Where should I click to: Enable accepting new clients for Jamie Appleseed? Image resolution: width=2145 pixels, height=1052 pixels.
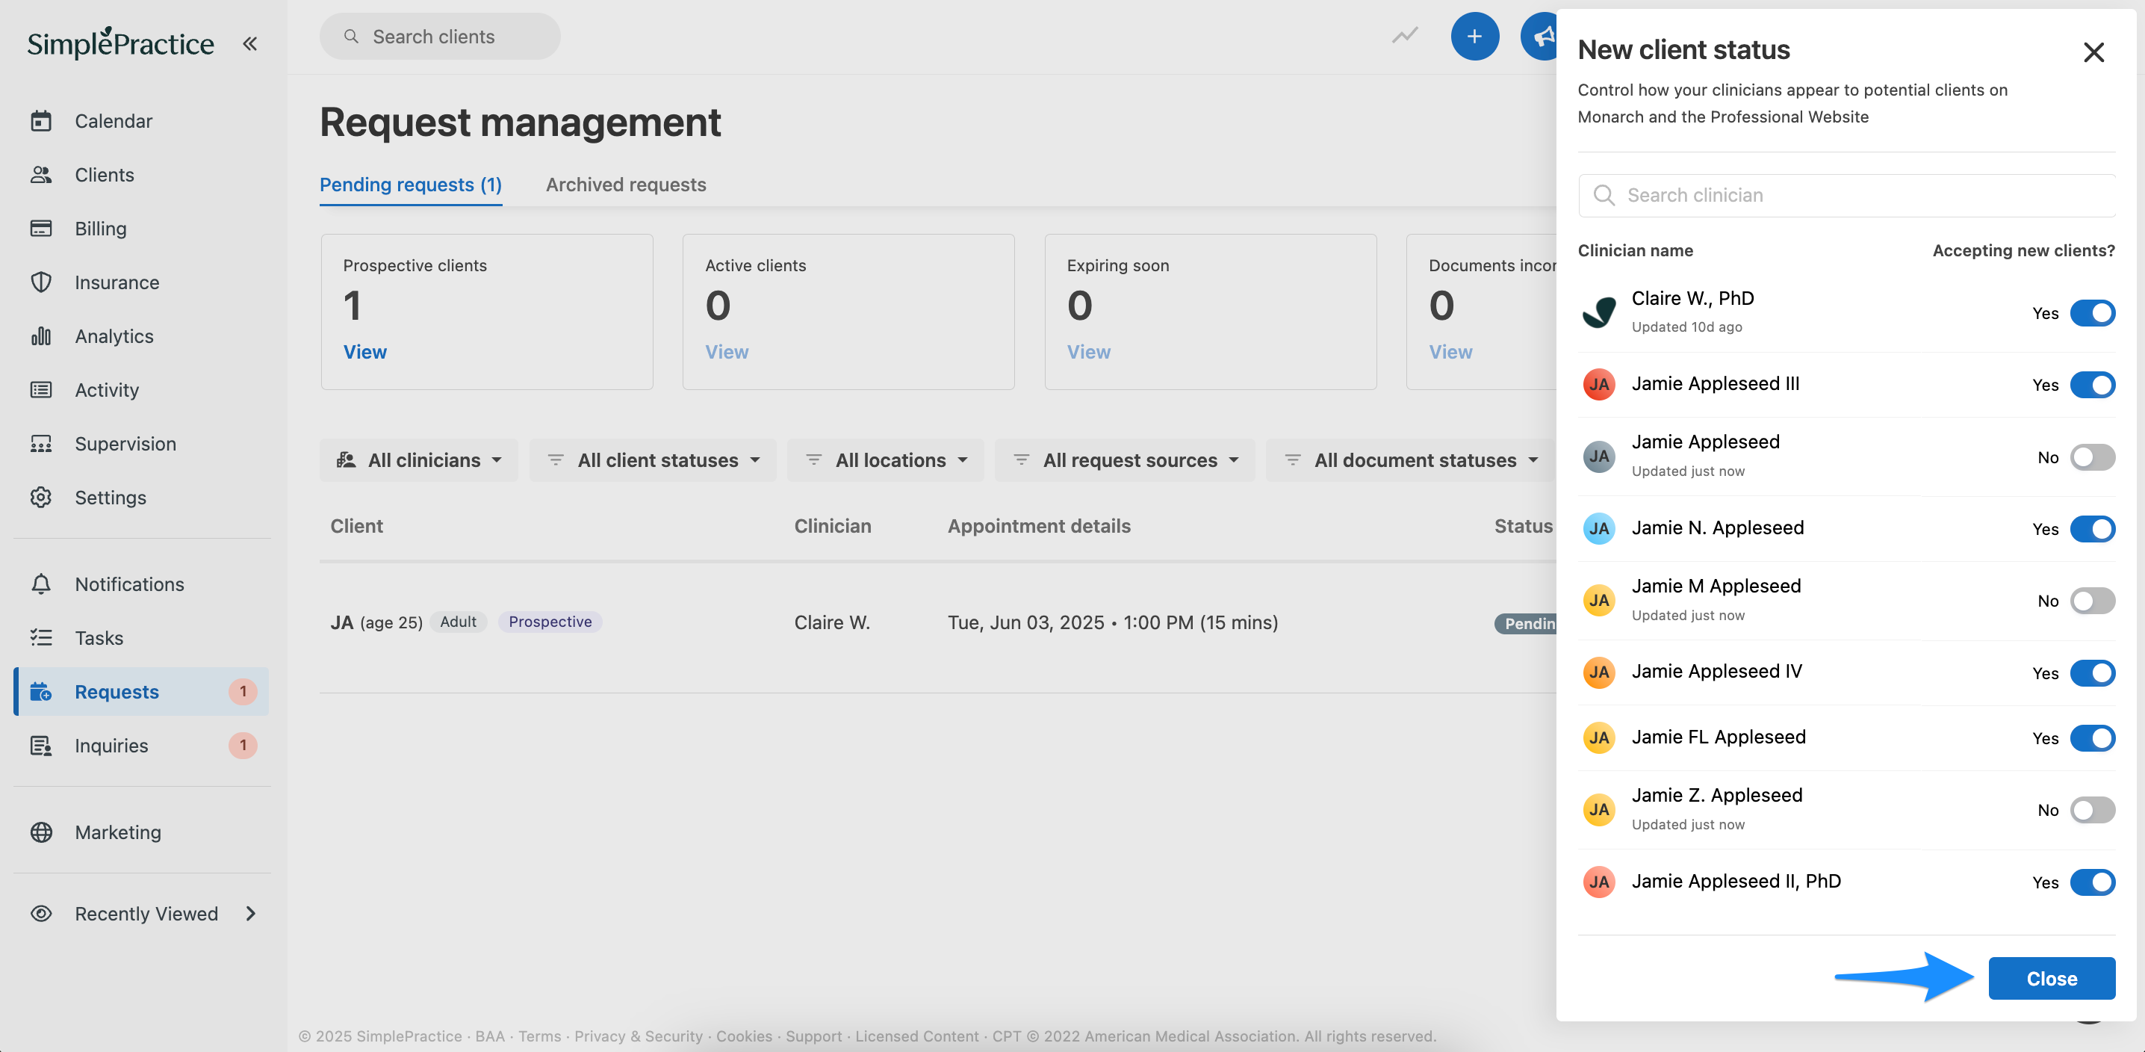click(2093, 457)
